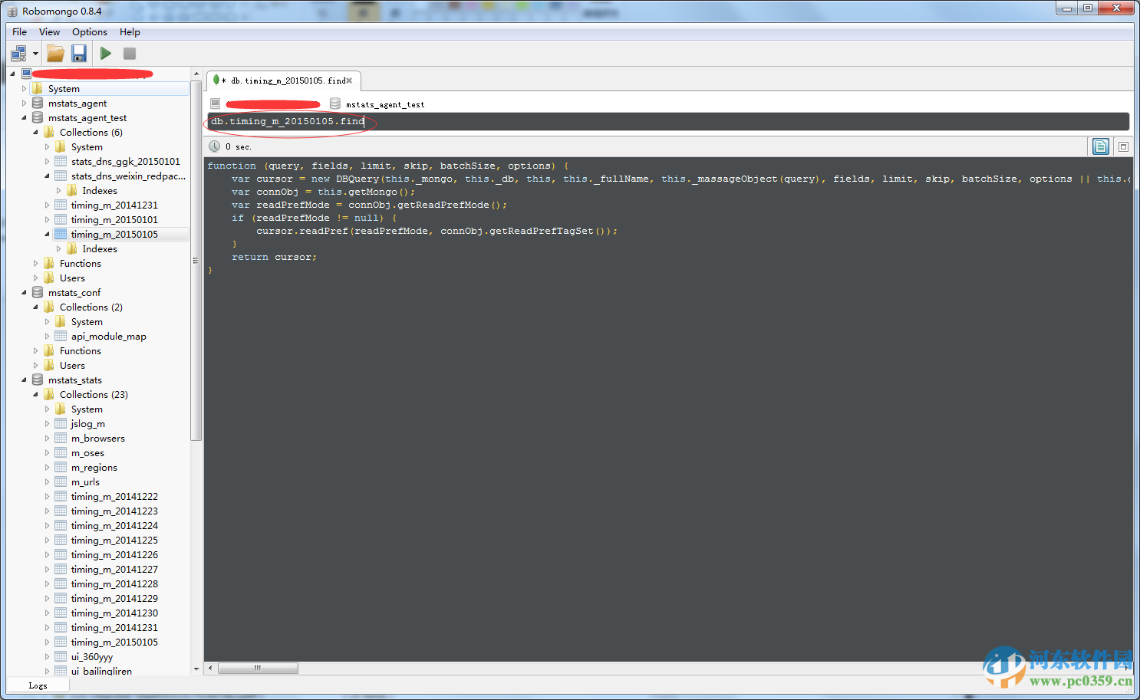Collapse stats_dns_weixin_redpac collection
This screenshot has width=1140, height=700.
[x=47, y=176]
